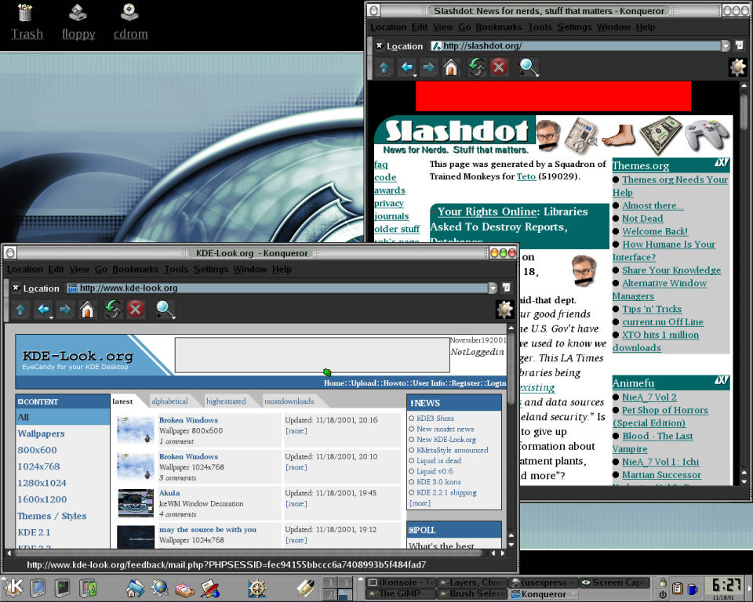Click KDE-Look window horizontal scrollbar
The image size is (753, 602).
click(247, 553)
